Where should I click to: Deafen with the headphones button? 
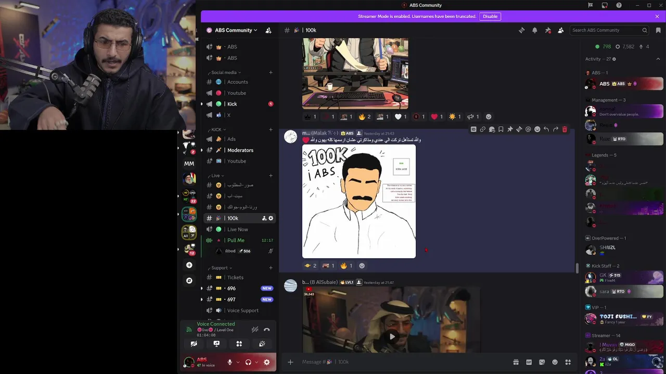click(x=248, y=362)
